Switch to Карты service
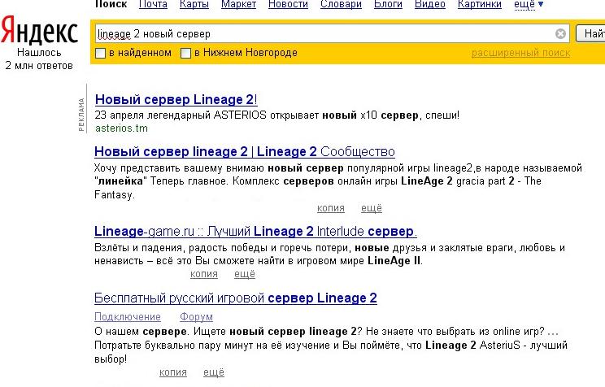Viewport: 605px width, 387px height. pos(194,4)
